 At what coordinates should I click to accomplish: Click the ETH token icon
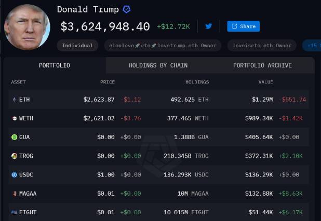[14, 99]
